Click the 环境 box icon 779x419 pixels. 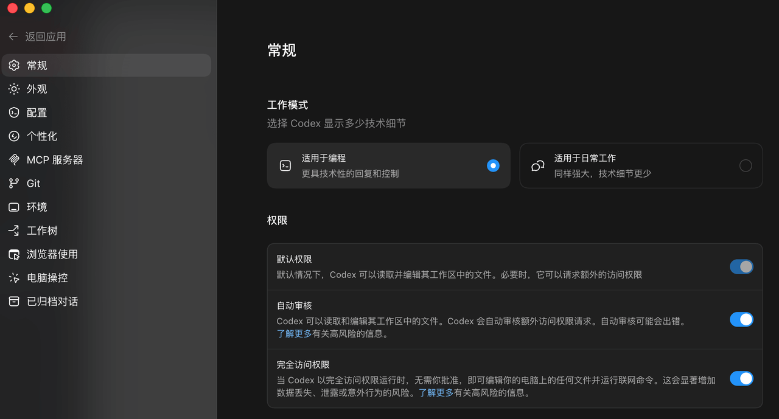pos(14,207)
